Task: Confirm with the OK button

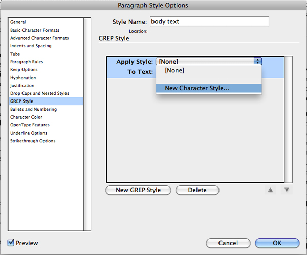Action: click(277, 243)
